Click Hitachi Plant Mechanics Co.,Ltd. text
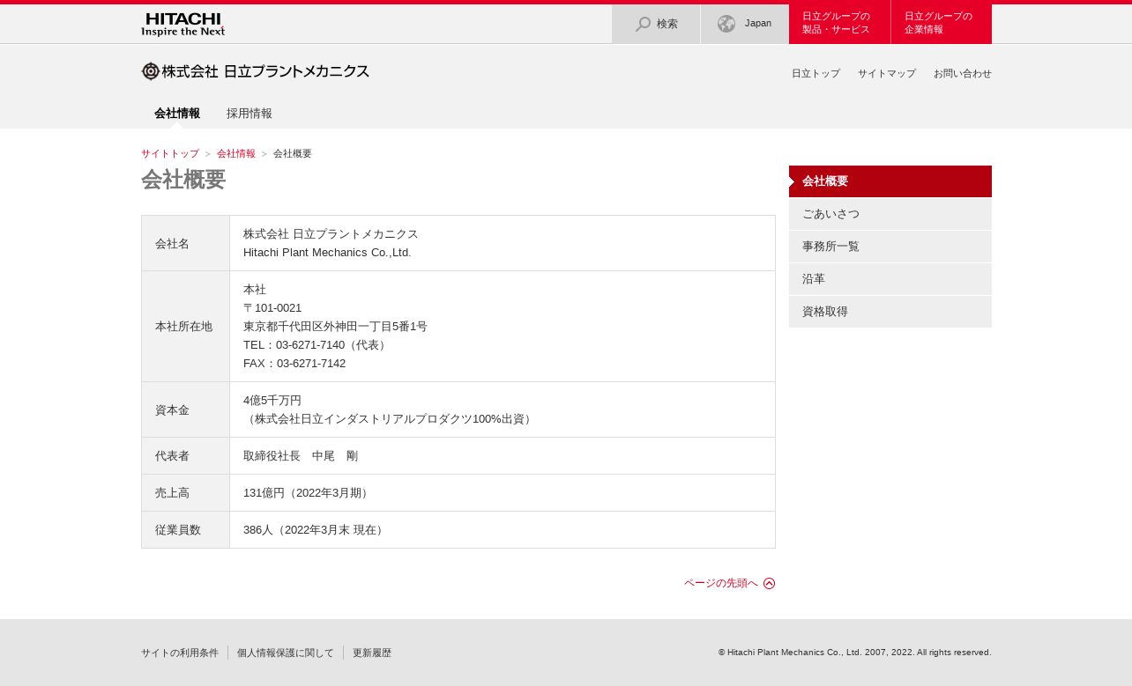This screenshot has height=686, width=1132. pos(327,253)
